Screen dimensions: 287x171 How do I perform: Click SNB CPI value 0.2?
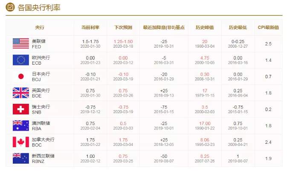tap(268, 109)
